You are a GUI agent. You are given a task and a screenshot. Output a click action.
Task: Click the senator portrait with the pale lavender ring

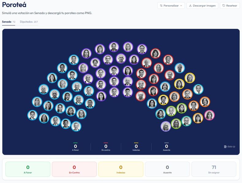[166, 126]
